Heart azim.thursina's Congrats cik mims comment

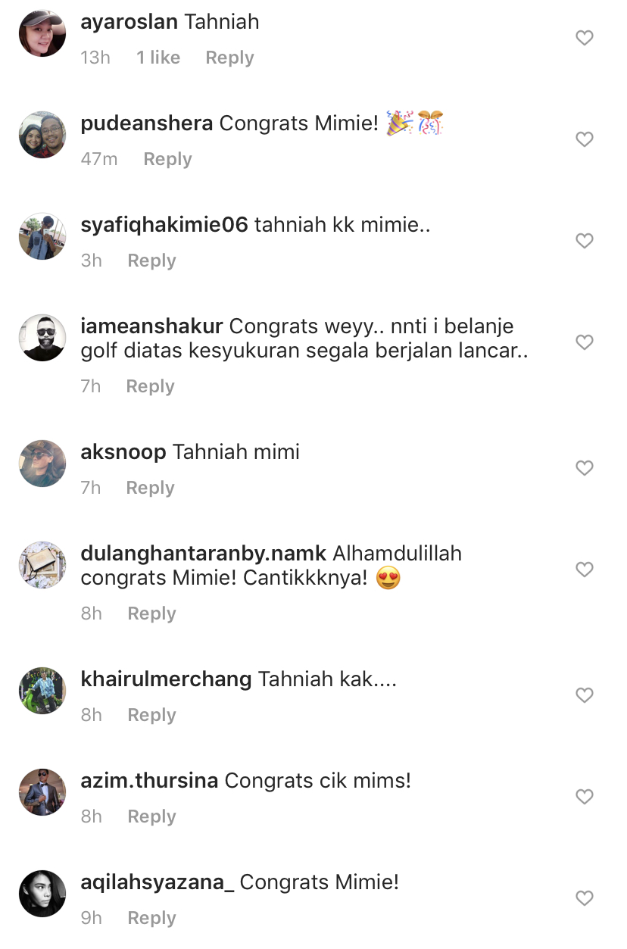click(x=584, y=797)
